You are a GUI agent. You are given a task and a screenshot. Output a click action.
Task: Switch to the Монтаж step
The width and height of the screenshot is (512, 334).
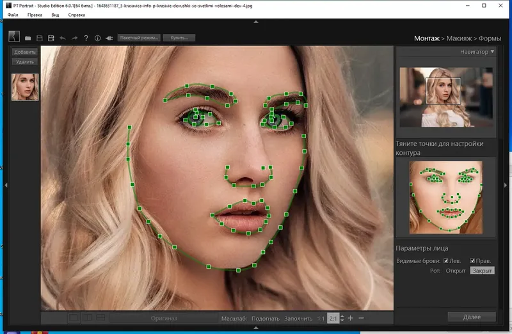(426, 38)
